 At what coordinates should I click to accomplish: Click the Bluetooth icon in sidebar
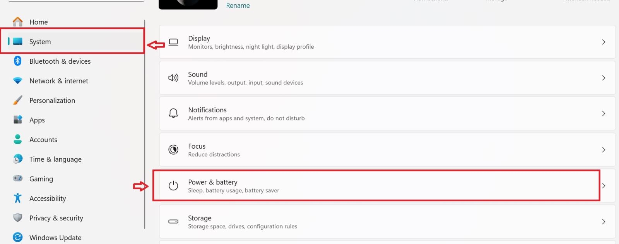(18, 61)
